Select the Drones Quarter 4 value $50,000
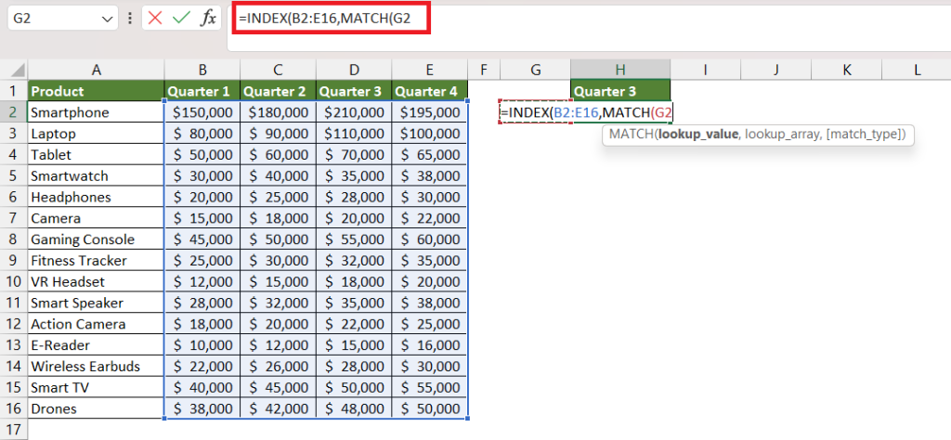This screenshot has height=440, width=951. (429, 408)
